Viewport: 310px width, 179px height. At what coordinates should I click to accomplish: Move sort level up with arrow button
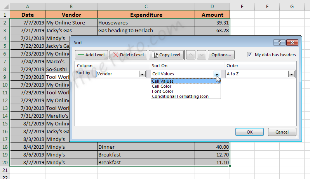191,55
